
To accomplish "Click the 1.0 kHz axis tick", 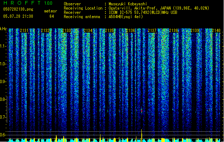I will pyautogui.click(x=3, y=64).
